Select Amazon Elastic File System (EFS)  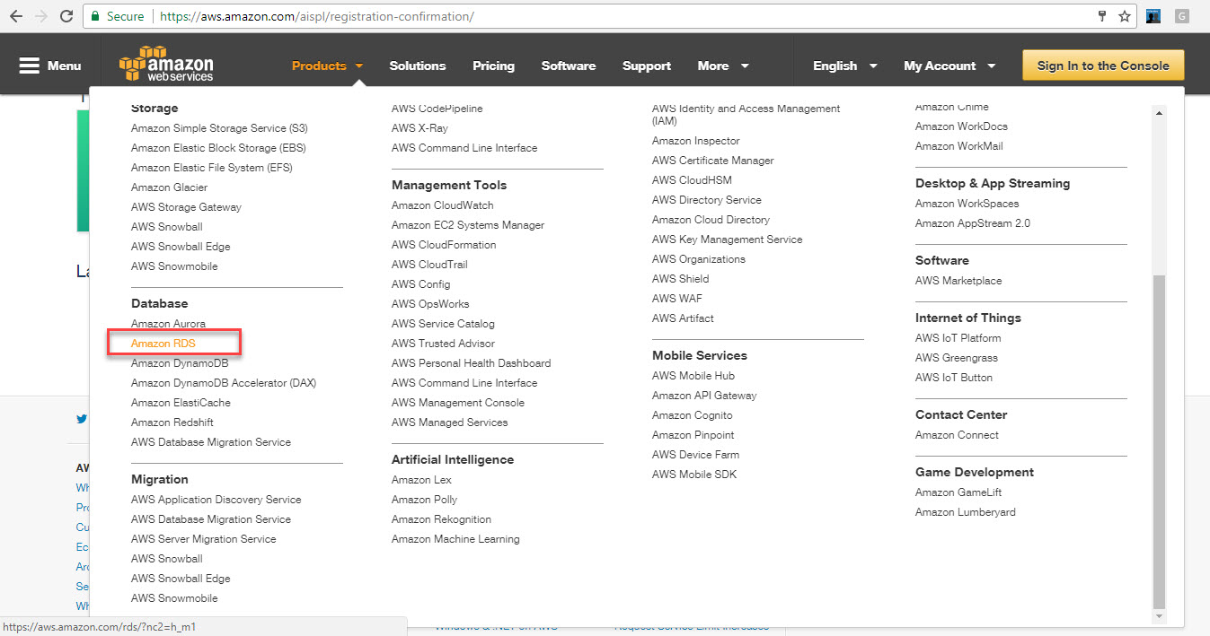click(x=212, y=168)
